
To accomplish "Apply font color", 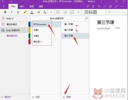I will [x=32, y=12].
